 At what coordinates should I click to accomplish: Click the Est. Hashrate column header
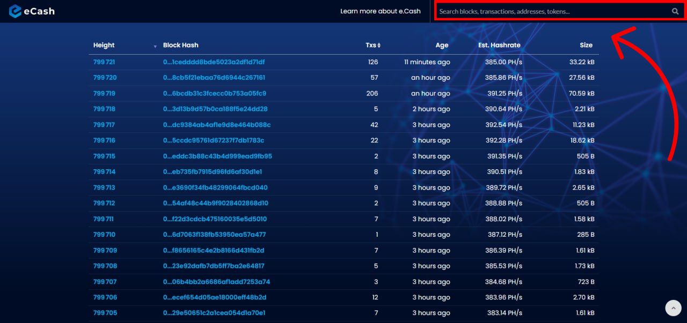pos(499,46)
